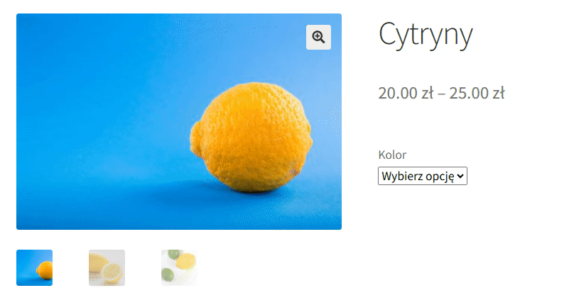
Task: Select the blue background lemon thumbnail
Action: click(x=35, y=267)
